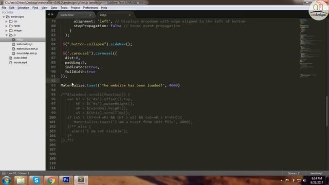The height and width of the screenshot is (185, 329).
Task: Open the Project menu
Action: coord(75,8)
